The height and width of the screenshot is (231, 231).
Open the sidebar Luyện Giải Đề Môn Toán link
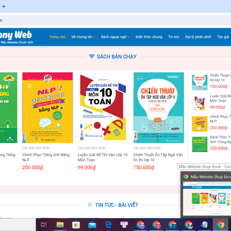point(220,98)
